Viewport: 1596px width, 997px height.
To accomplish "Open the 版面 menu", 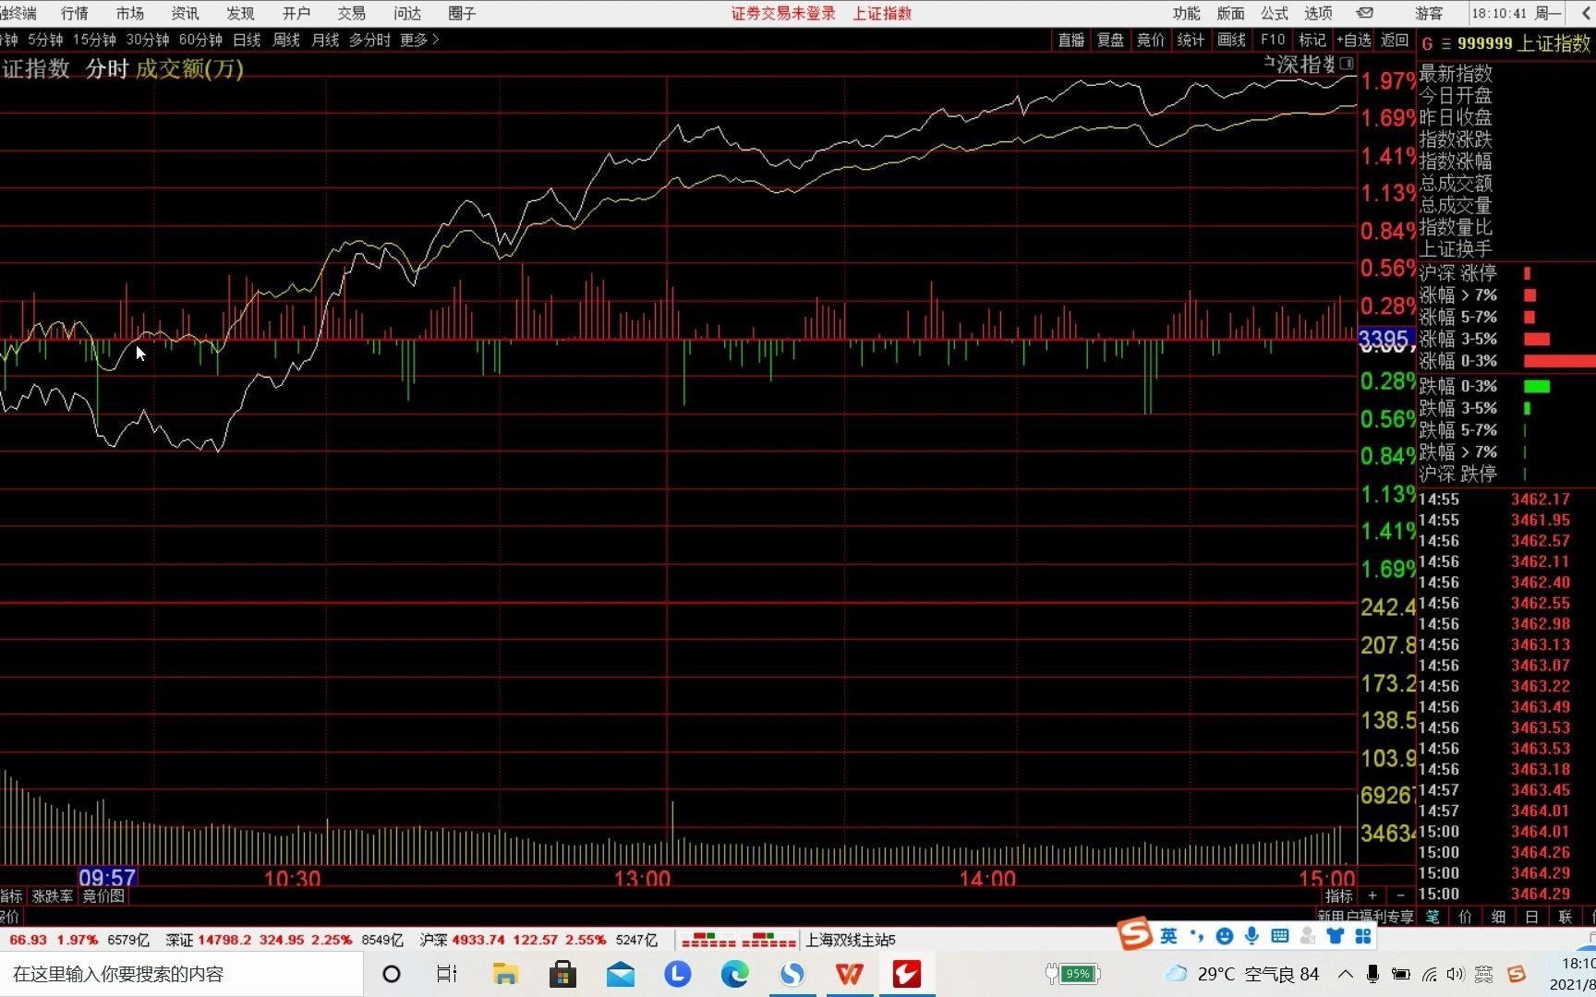I will click(1230, 13).
